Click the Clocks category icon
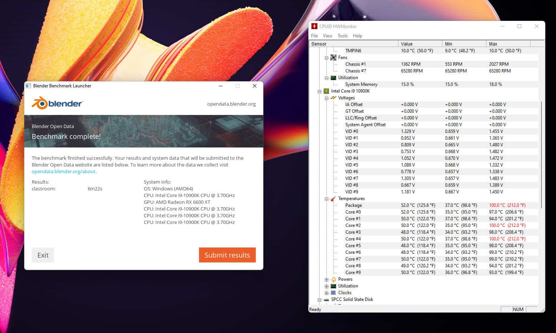 pos(333,293)
